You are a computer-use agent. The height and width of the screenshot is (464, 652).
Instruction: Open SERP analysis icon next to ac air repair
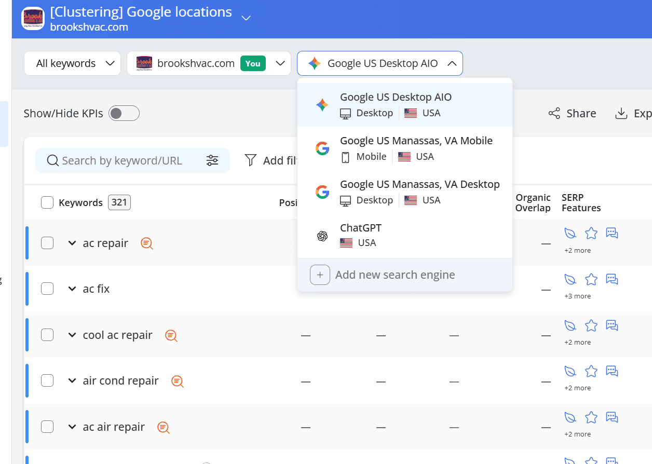(164, 428)
